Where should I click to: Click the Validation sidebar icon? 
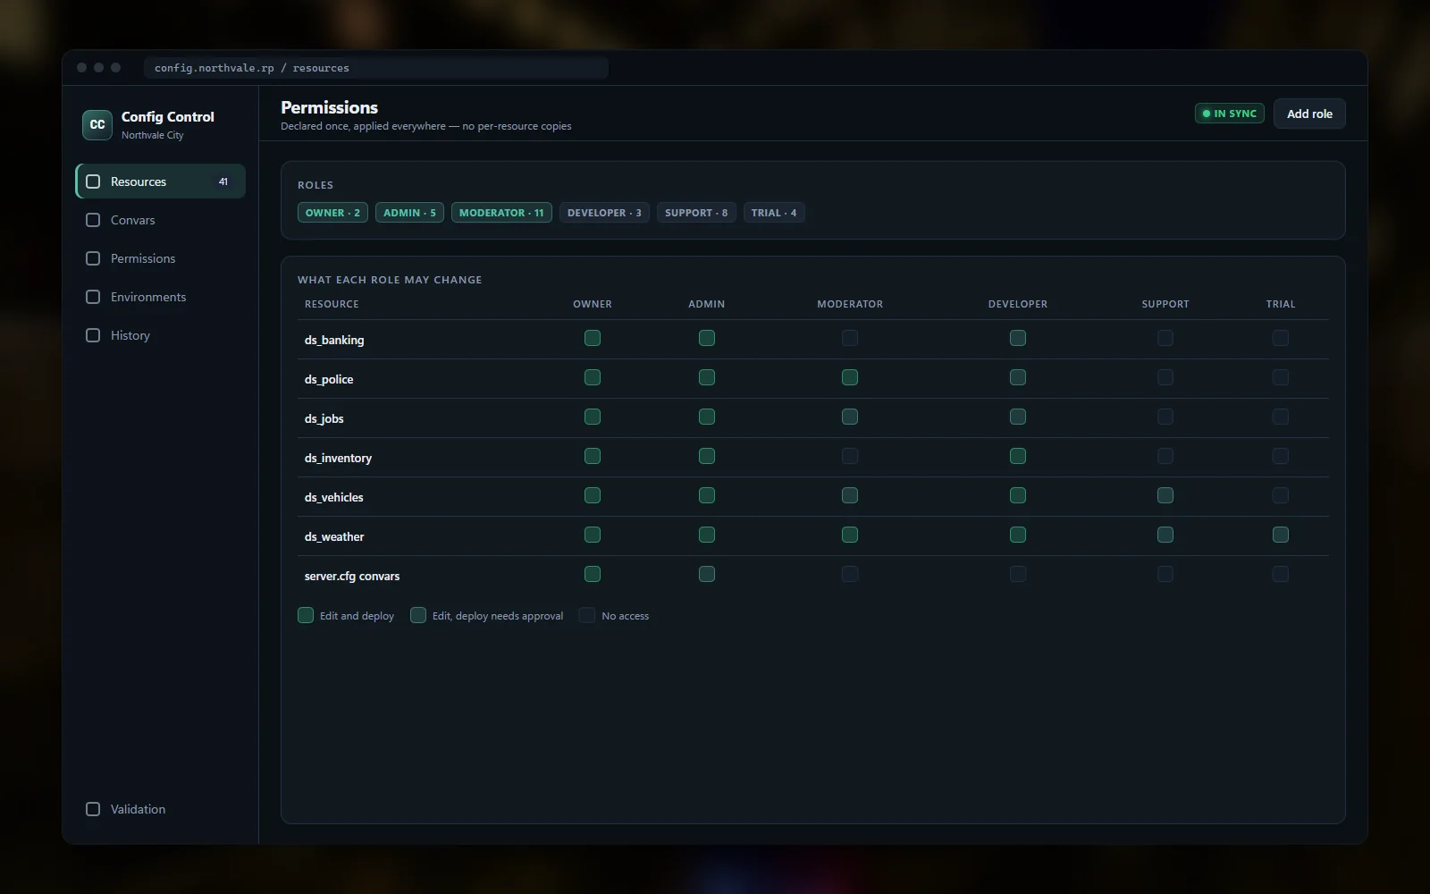(93, 809)
